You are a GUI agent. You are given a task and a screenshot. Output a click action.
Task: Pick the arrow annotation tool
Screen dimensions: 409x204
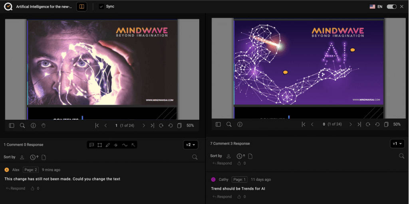coord(133,145)
